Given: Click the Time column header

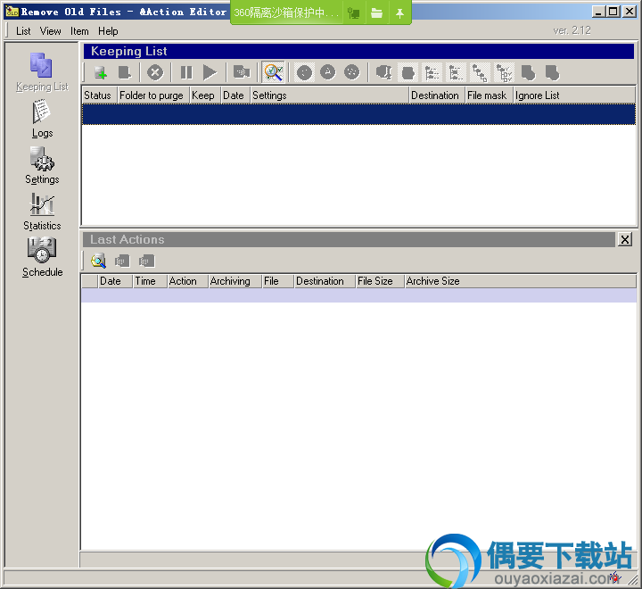Looking at the screenshot, I should (x=151, y=281).
